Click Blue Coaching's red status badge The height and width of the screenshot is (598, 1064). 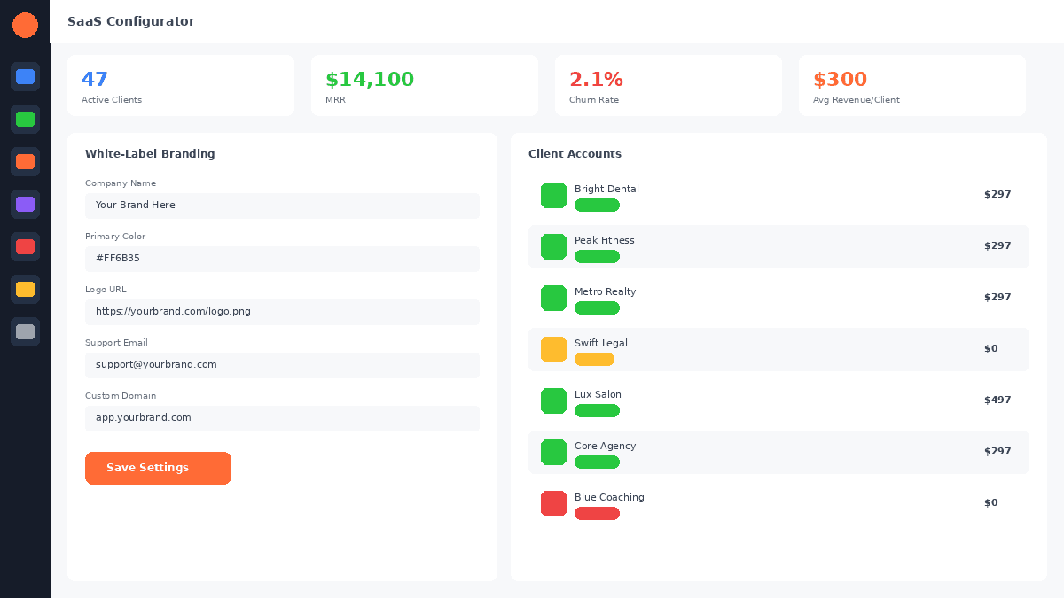(597, 514)
